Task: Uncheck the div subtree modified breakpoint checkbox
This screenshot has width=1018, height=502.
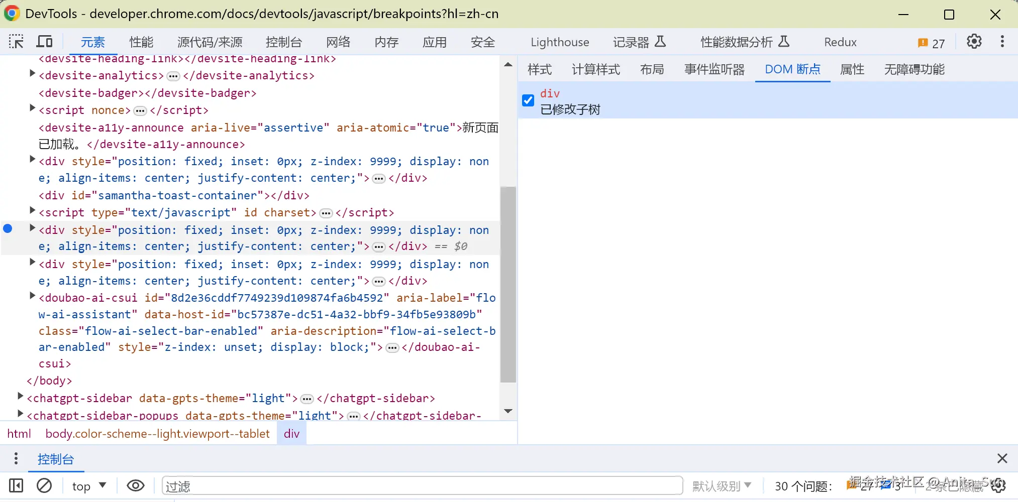Action: tap(528, 100)
